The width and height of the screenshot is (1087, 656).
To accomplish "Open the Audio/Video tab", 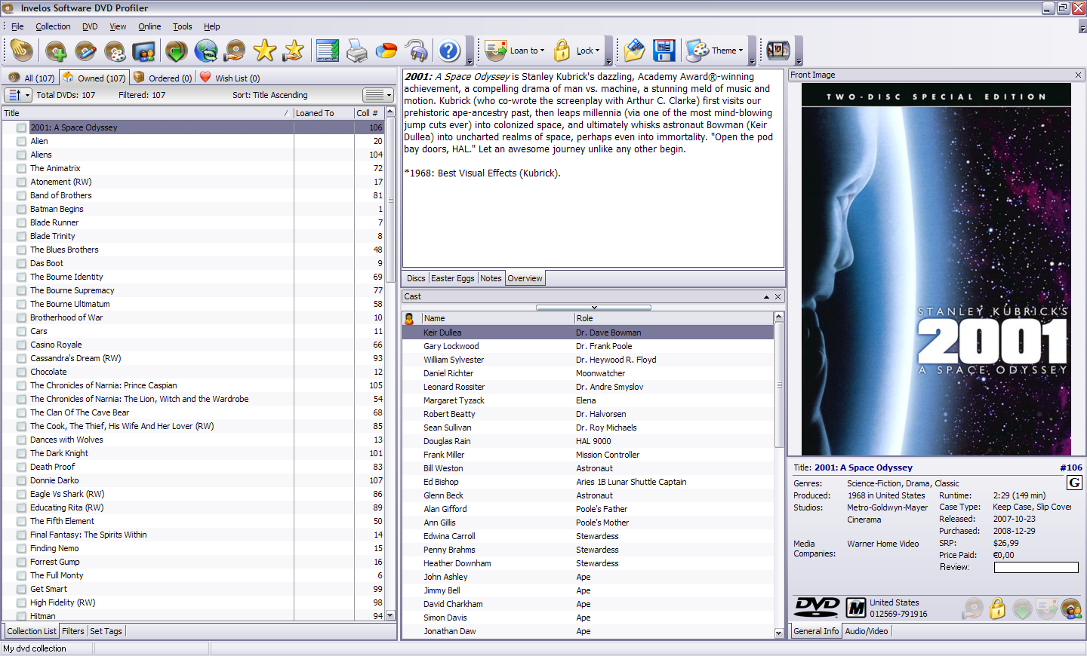I will tap(867, 631).
